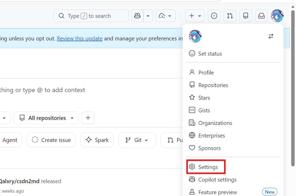The image size is (297, 196).
Task: Open Enterprises from user menu
Action: click(233, 135)
